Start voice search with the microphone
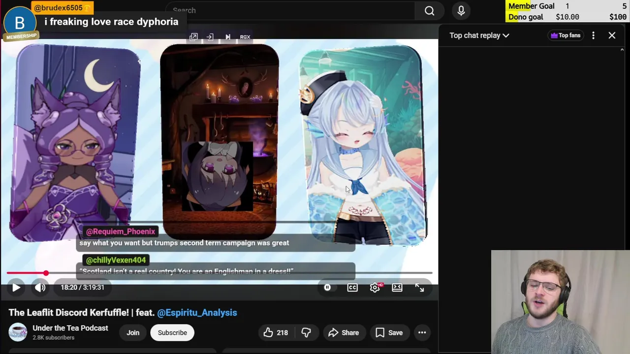The width and height of the screenshot is (630, 354). (x=461, y=10)
